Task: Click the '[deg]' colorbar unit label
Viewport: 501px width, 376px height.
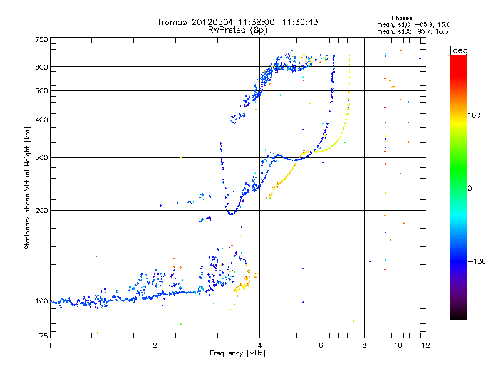Action: point(460,50)
